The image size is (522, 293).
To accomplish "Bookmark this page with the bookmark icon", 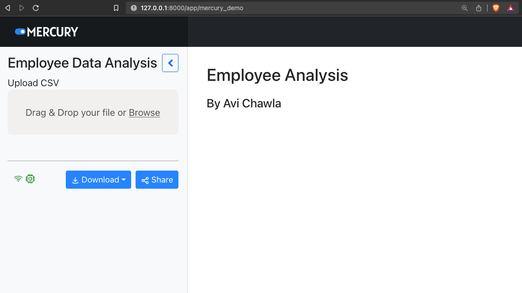I will pyautogui.click(x=116, y=8).
